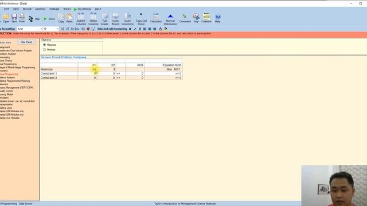Toggle underline for selected cells
Image resolution: width=367 pixels, height=206 pixels.
point(140,29)
